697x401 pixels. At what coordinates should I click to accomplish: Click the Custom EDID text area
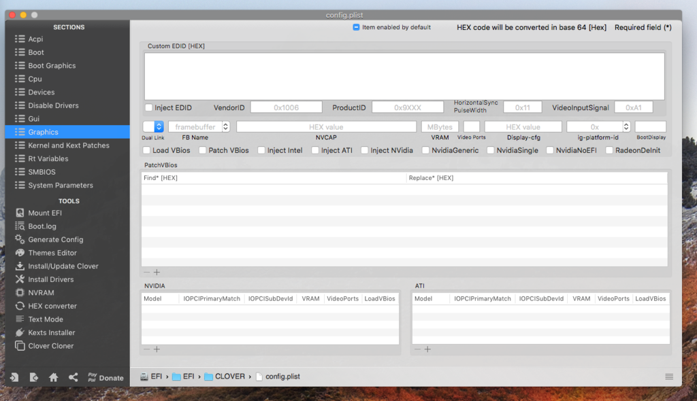[404, 76]
